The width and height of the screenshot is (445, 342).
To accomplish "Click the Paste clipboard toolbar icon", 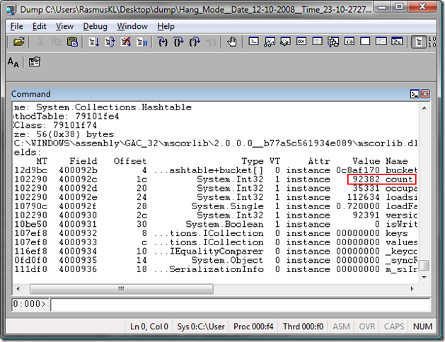I will (x=72, y=42).
